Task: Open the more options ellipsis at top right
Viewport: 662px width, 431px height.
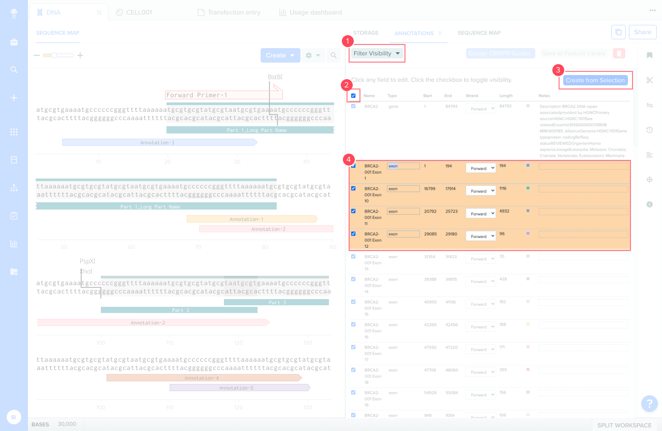Action: pos(652,10)
